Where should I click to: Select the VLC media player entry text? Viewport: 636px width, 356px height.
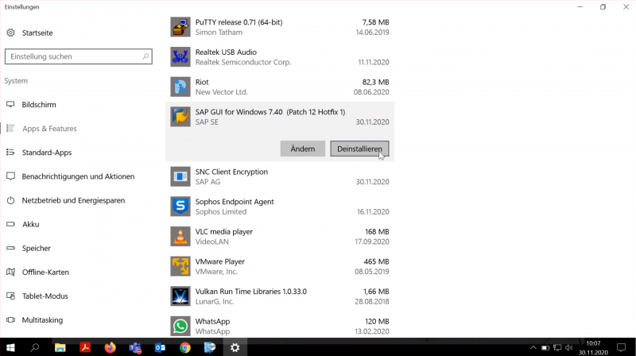tap(224, 231)
